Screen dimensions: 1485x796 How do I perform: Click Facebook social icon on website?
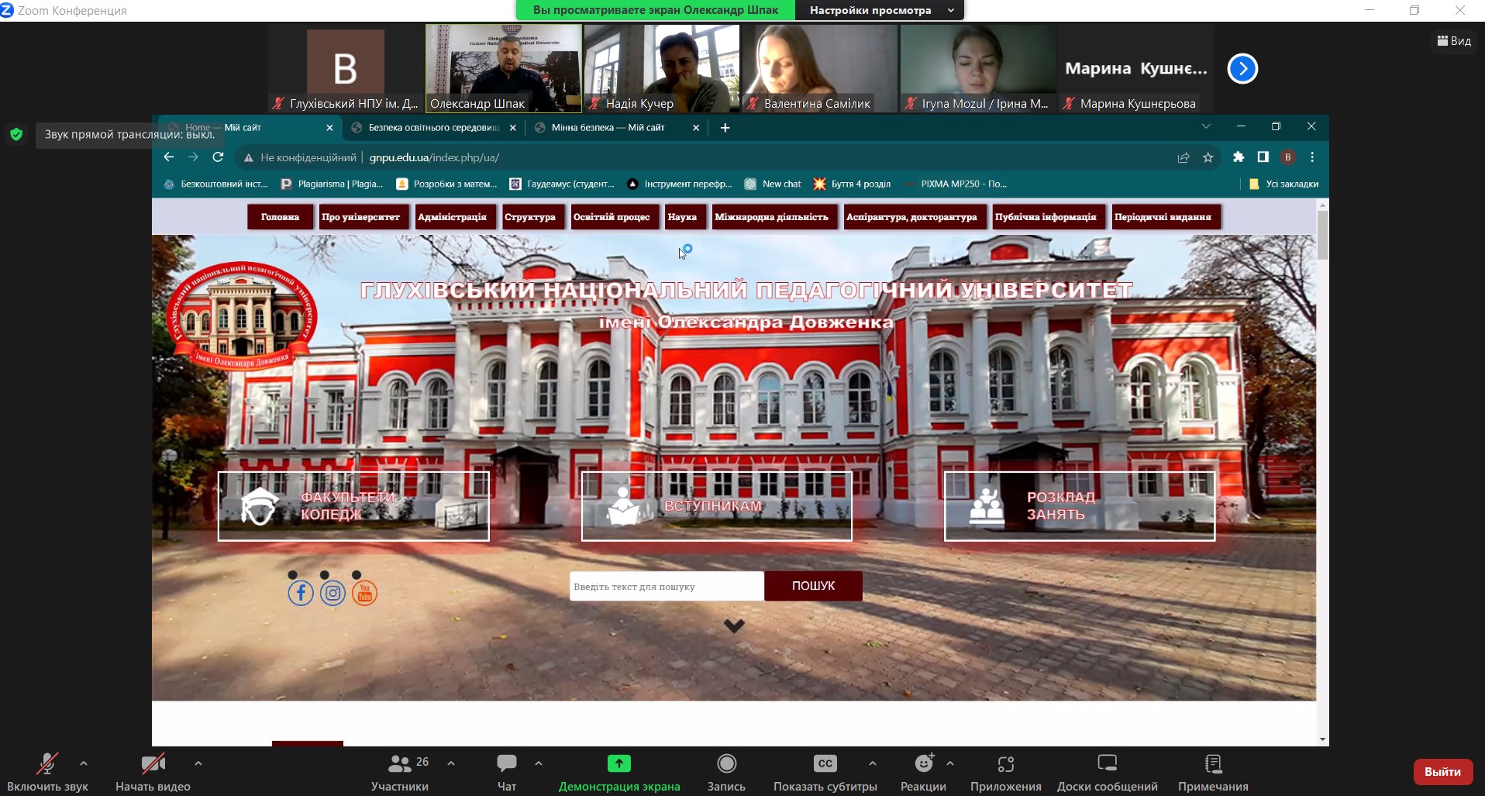301,593
